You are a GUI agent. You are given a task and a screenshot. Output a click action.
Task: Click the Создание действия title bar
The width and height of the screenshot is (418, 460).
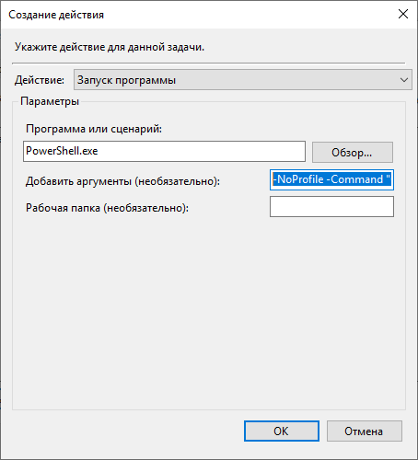[x=196, y=15]
